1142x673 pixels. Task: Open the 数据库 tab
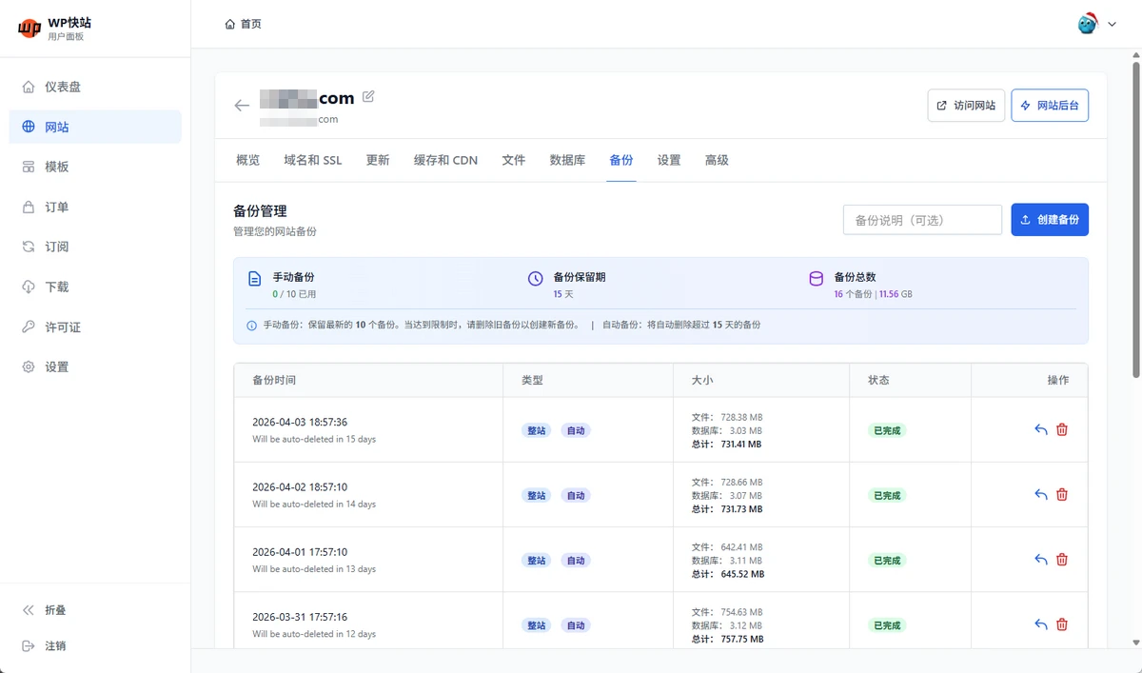567,160
